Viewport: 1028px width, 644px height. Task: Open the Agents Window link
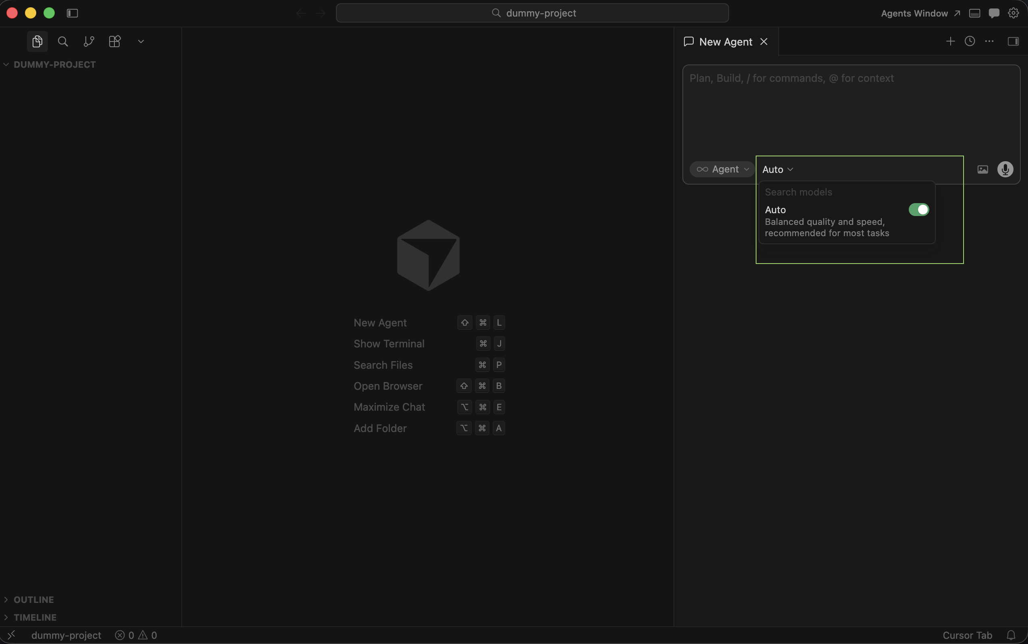tap(920, 13)
